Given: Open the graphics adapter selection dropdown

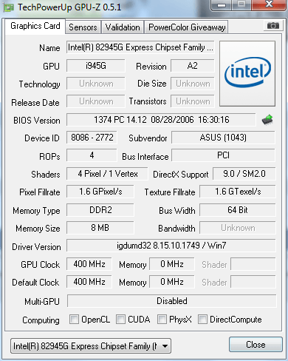Looking at the screenshot, I should (91, 346).
